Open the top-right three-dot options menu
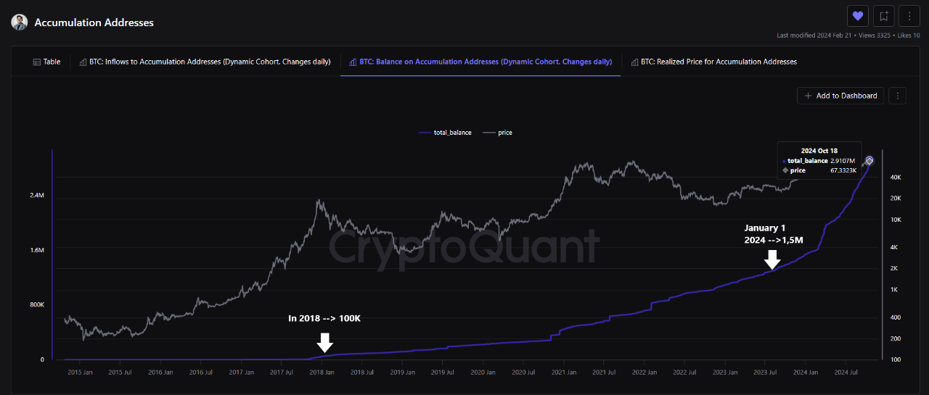929x395 pixels. 909,16
